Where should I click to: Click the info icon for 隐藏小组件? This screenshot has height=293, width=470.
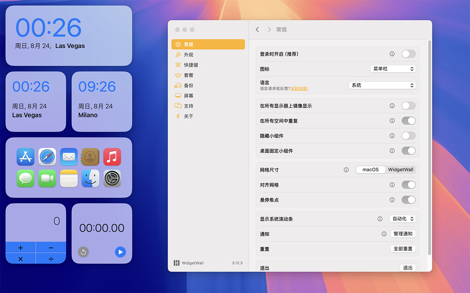tap(392, 136)
